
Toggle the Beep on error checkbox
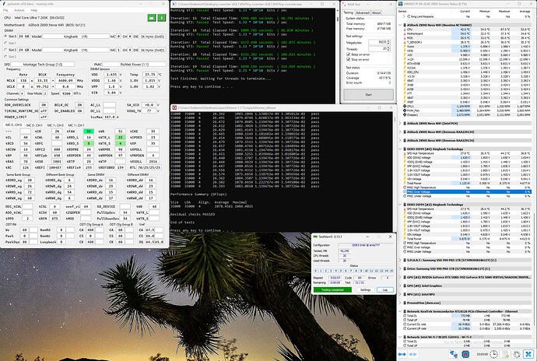[349, 54]
